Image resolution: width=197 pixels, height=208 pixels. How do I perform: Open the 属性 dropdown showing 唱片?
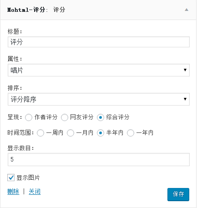click(99, 70)
